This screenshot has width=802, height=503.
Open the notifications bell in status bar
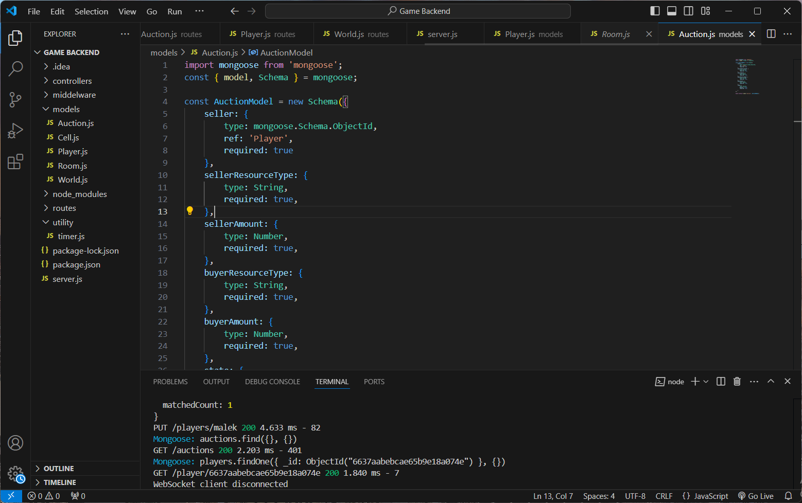pos(788,496)
